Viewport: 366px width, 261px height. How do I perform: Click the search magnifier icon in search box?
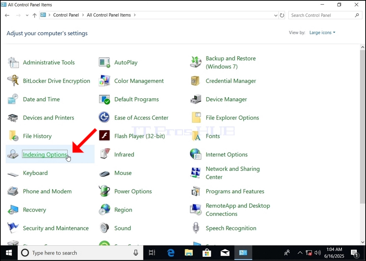(357, 15)
